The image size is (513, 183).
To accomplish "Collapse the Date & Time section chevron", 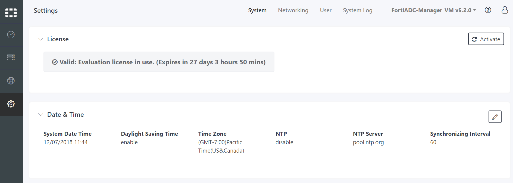I will [x=41, y=115].
